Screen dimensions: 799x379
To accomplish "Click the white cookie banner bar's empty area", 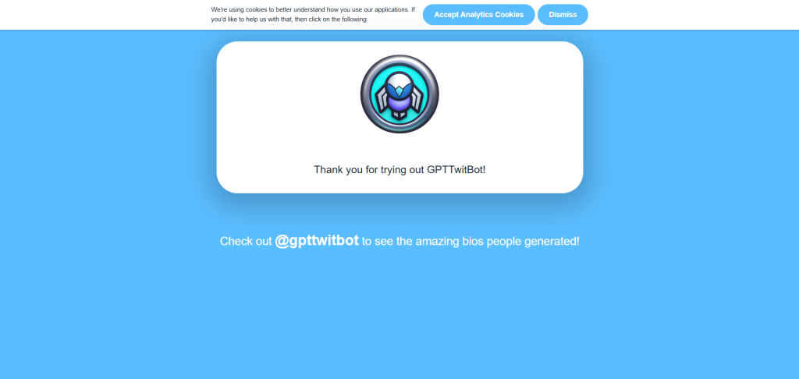I will tap(102, 15).
